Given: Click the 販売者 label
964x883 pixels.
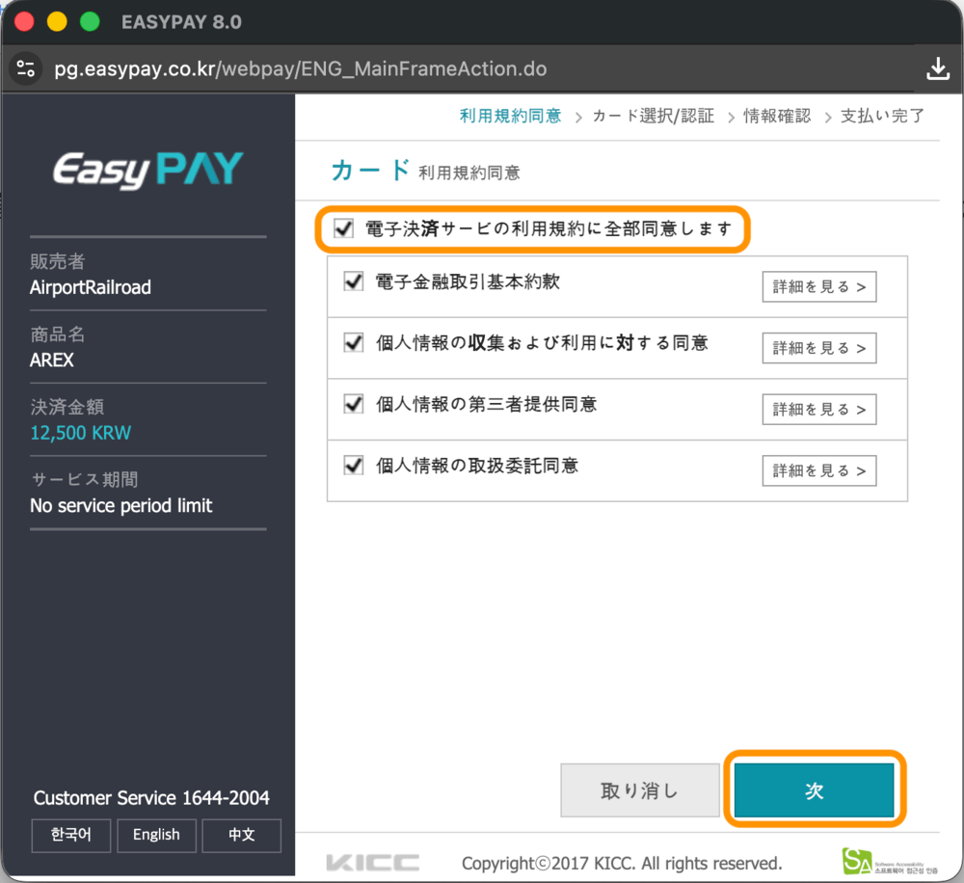Looking at the screenshot, I should (58, 261).
